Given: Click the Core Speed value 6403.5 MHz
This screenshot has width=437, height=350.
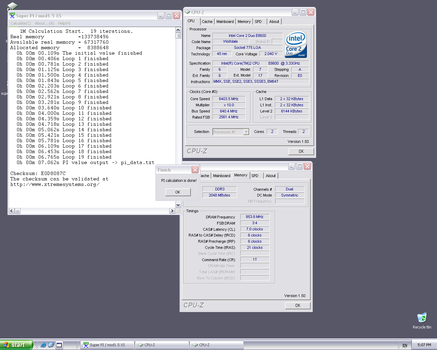Looking at the screenshot, I should [x=229, y=99].
